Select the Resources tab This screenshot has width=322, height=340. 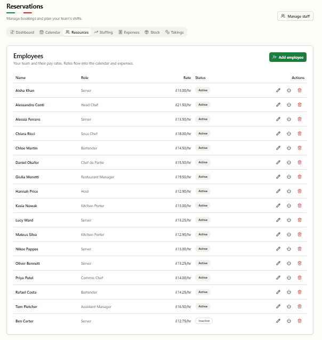coord(77,32)
